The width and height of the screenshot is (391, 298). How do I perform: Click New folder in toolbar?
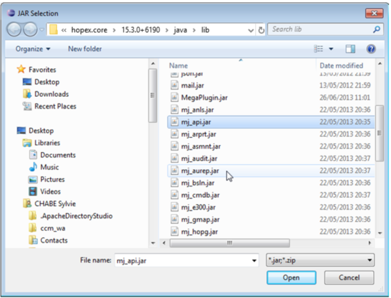click(x=84, y=48)
